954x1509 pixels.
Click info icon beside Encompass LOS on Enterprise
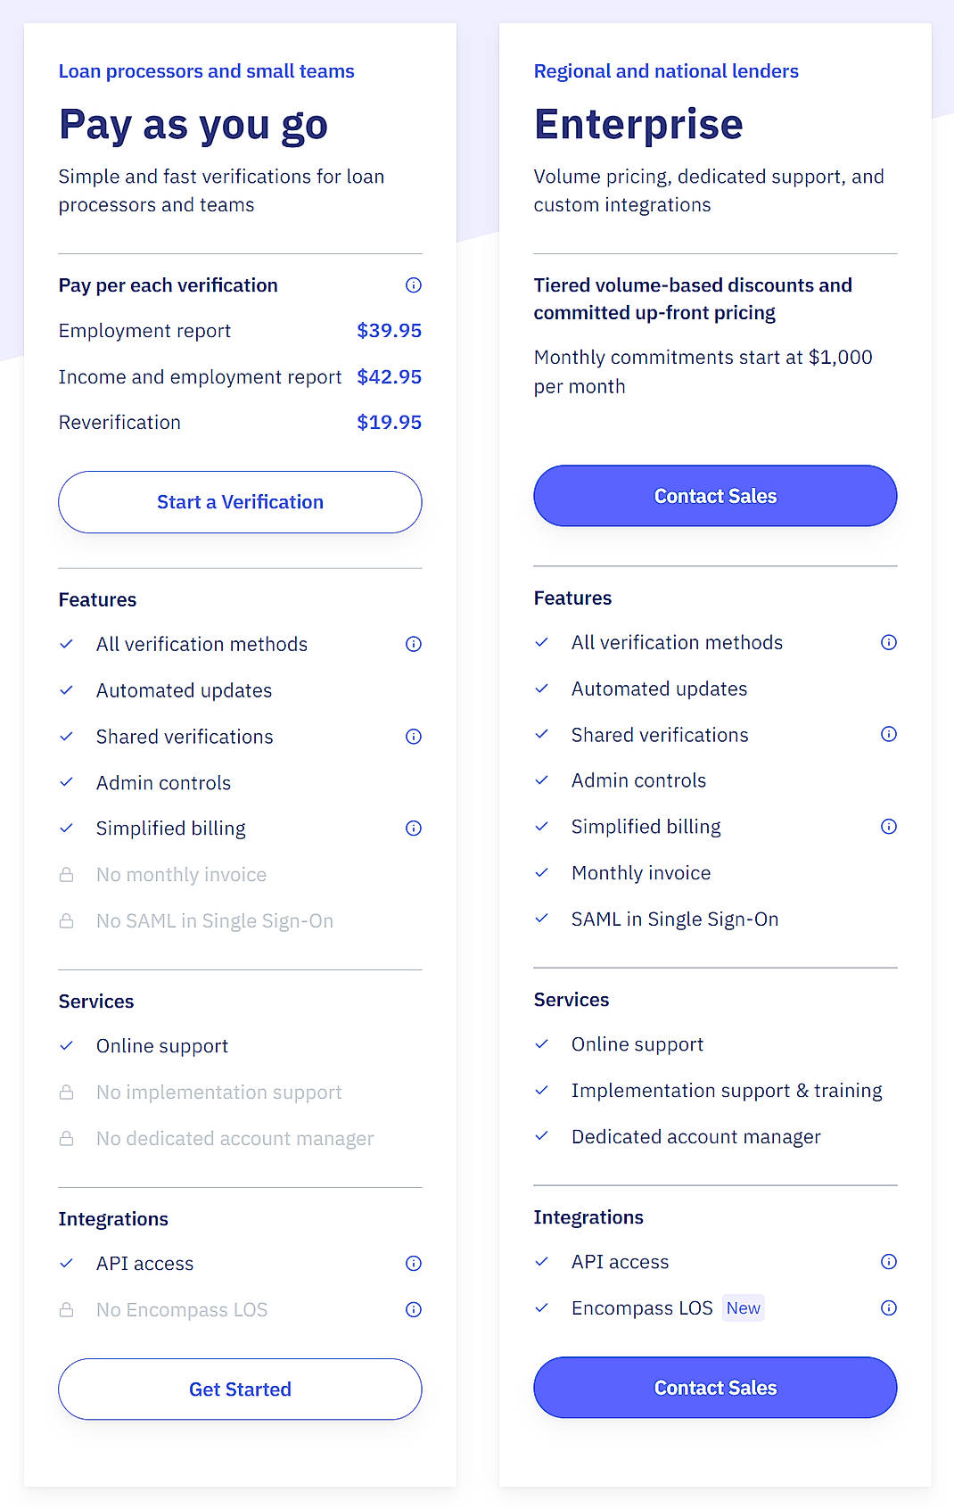pyautogui.click(x=888, y=1307)
